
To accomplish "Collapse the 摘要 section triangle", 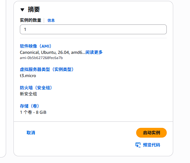I will (x=22, y=10).
